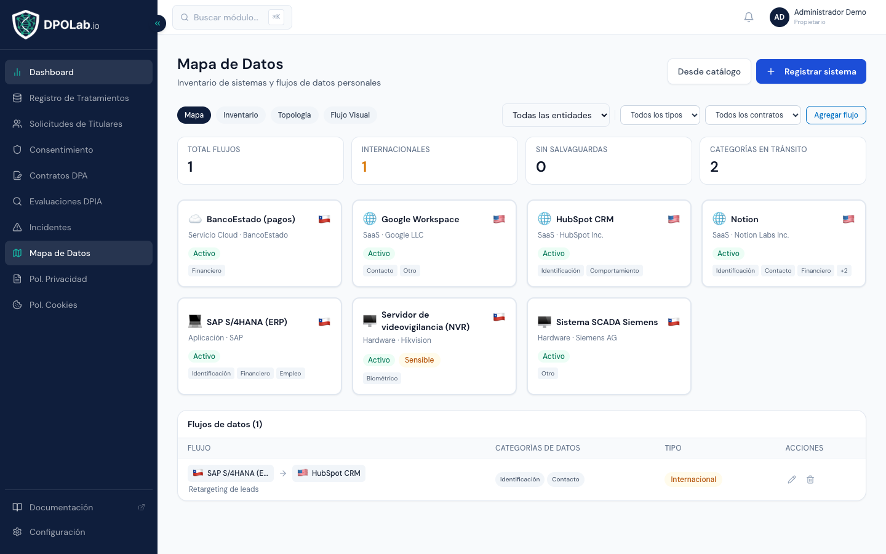The width and height of the screenshot is (886, 554).
Task: Click the Contacto tag in the flow row
Action: [x=565, y=480]
